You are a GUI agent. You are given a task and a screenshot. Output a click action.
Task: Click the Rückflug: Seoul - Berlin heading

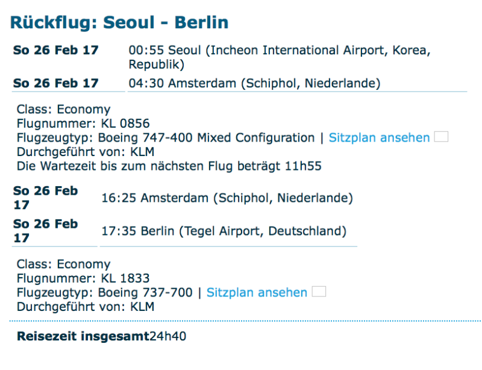pos(119,23)
